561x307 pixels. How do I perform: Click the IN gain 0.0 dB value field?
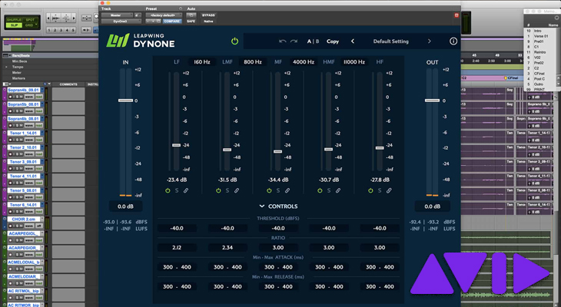pyautogui.click(x=125, y=206)
